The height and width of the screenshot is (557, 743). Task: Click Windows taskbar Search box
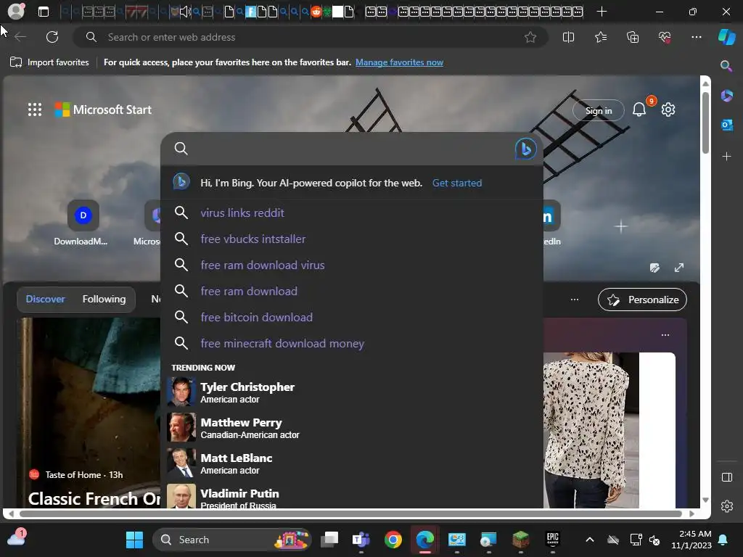(x=232, y=540)
